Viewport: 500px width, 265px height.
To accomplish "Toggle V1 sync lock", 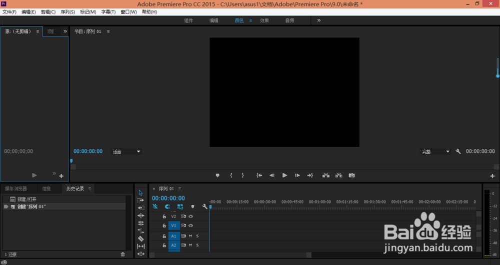I will pyautogui.click(x=183, y=226).
